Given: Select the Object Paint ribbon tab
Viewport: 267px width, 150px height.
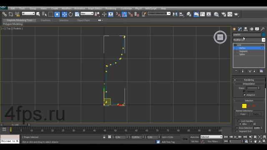Looking at the screenshot, I should 83,20.
